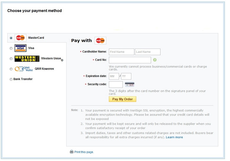Click the printer icon
The width and height of the screenshot is (230, 161).
pos(72,152)
